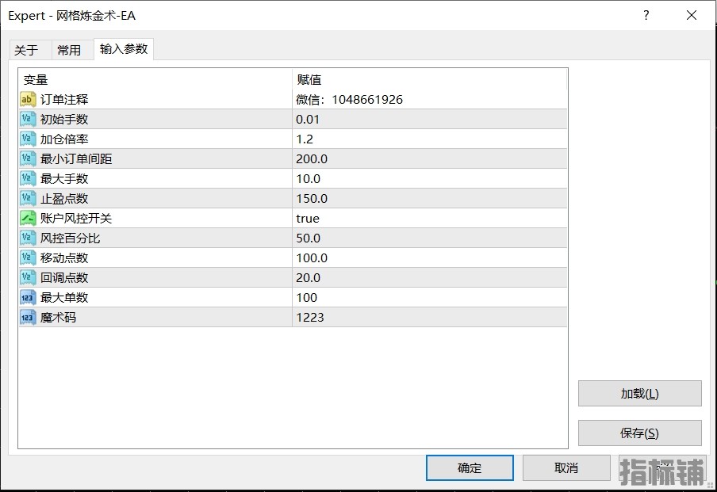Click the integer icon beside 魔术码

pyautogui.click(x=28, y=317)
